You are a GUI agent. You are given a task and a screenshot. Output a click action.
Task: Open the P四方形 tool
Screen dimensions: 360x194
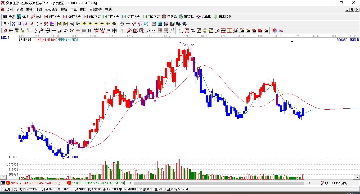pos(52,17)
